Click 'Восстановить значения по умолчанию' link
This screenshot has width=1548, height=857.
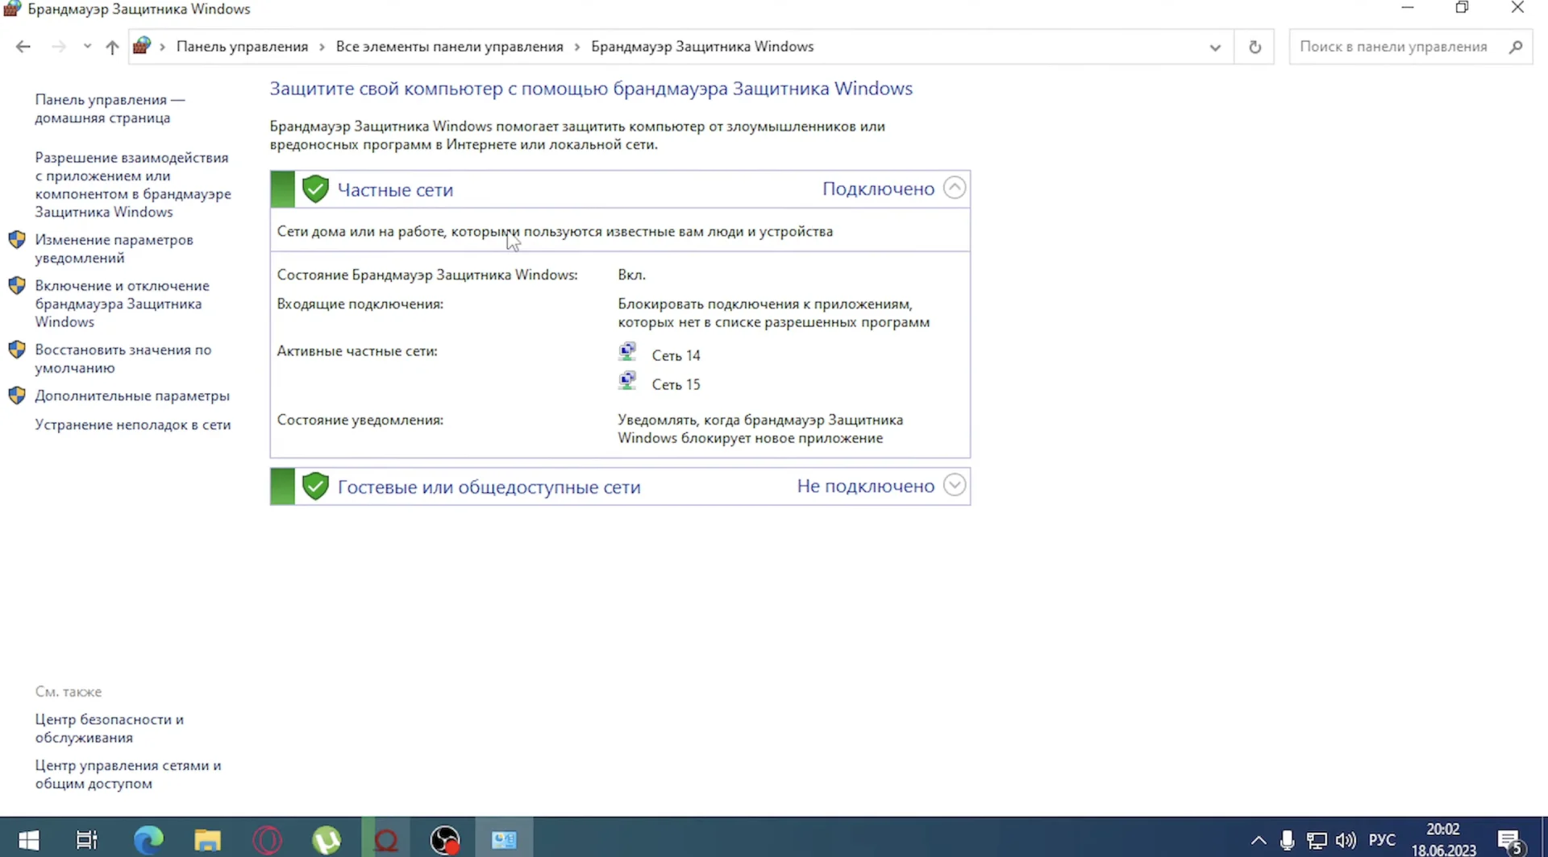[123, 358]
